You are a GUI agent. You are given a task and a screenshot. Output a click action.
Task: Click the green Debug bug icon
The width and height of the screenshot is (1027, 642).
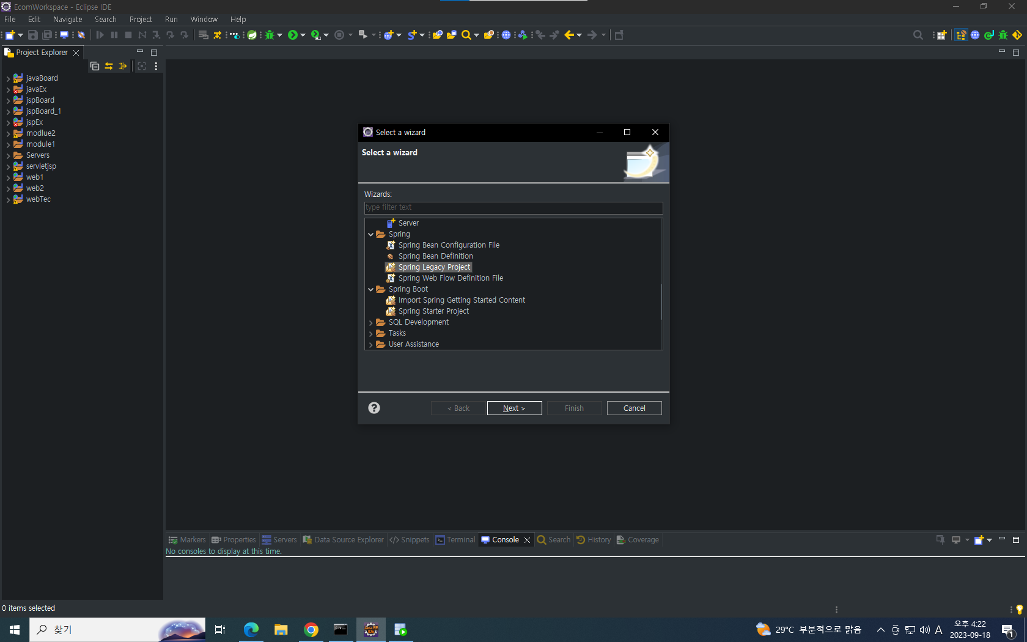point(269,35)
